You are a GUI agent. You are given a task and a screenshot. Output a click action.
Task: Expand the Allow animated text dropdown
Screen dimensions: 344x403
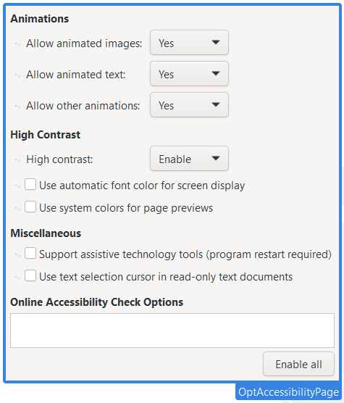[x=189, y=74]
